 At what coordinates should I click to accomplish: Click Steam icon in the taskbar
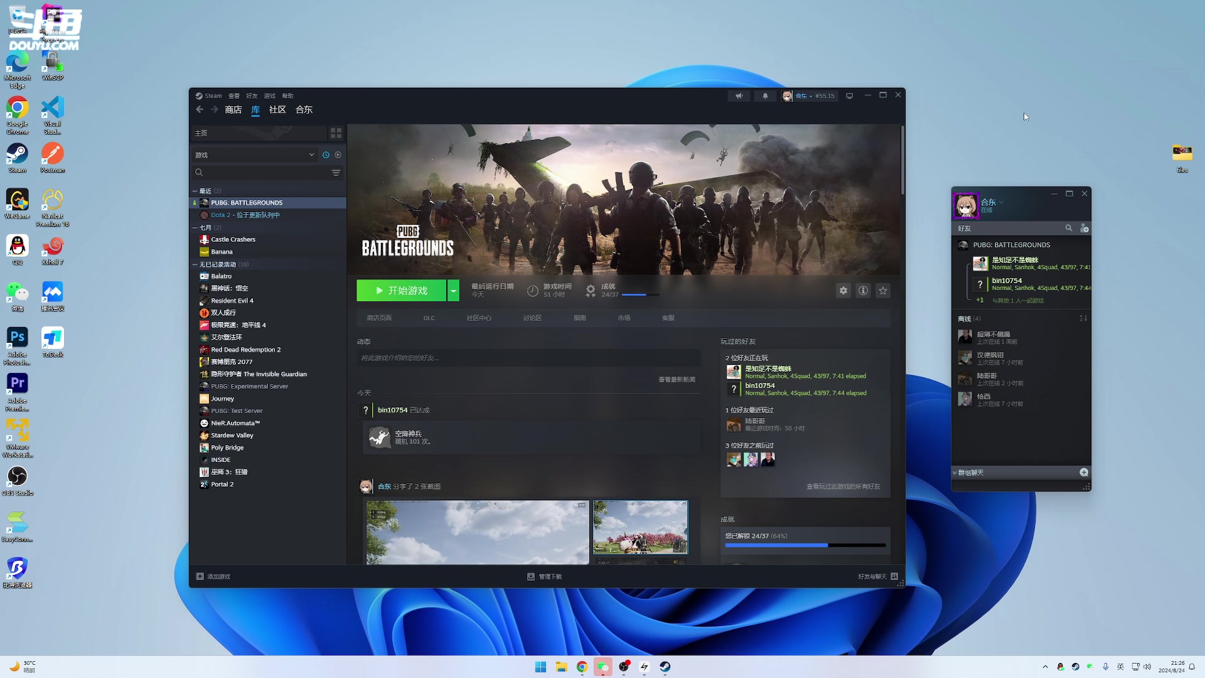pyautogui.click(x=665, y=667)
